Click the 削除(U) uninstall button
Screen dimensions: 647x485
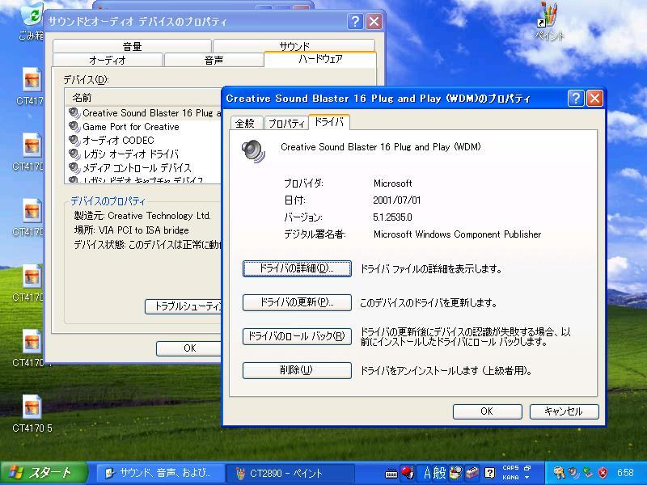pos(297,370)
